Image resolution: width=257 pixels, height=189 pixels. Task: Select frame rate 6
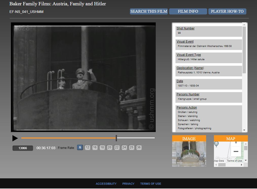(x=80, y=147)
